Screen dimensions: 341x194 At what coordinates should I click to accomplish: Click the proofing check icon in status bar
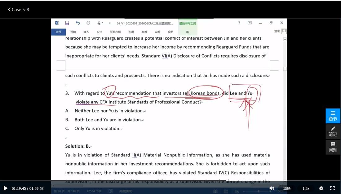coord(111,191)
